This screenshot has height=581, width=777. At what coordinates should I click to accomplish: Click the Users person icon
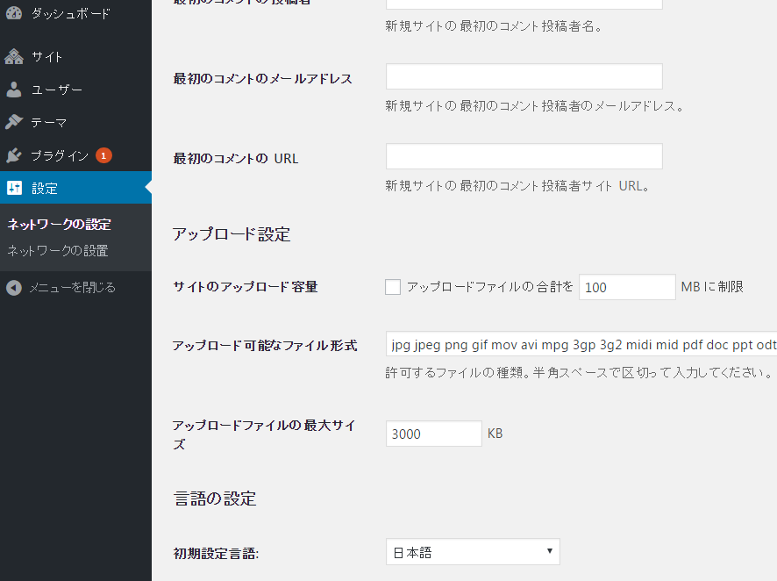pos(14,90)
